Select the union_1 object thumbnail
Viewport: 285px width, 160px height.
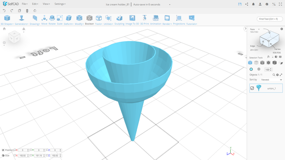click(259, 88)
